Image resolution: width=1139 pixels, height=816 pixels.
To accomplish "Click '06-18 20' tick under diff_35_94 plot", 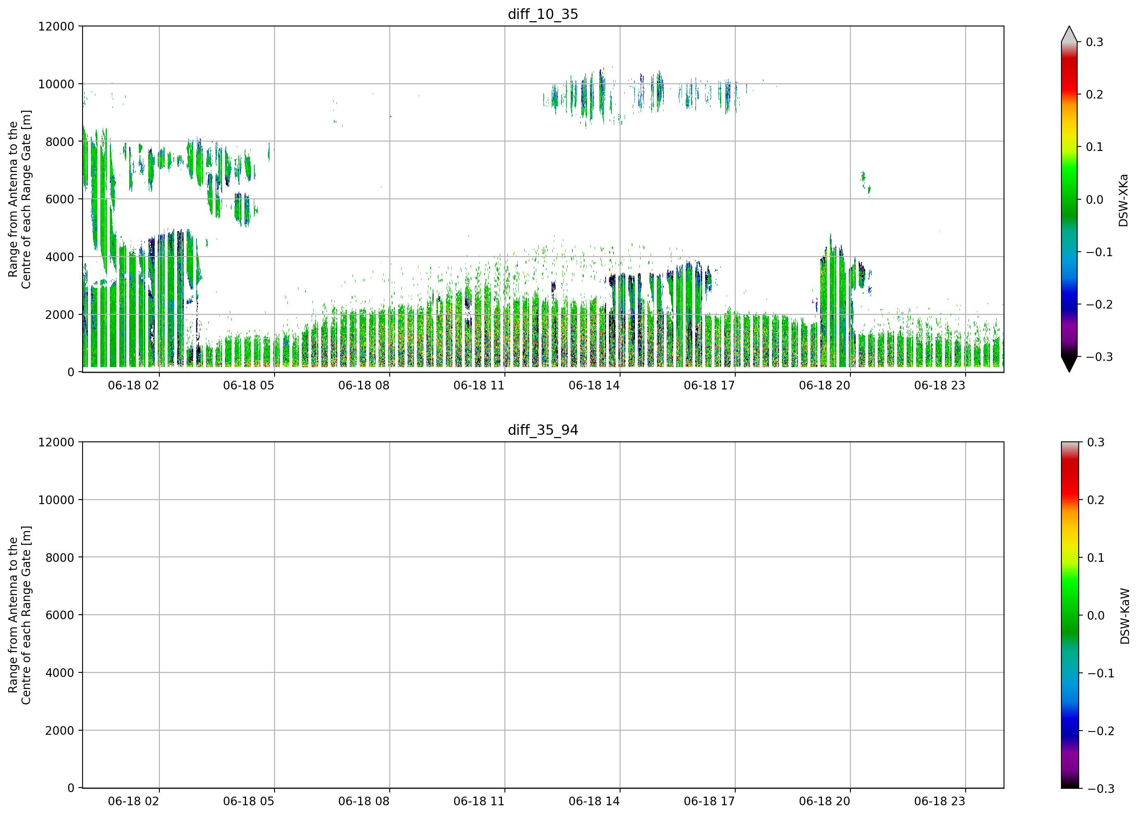I will tap(824, 802).
